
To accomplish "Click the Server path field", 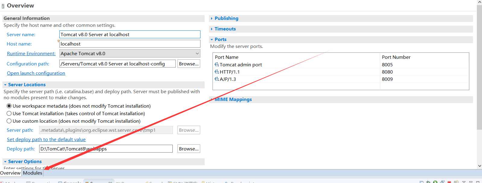I will click(x=106, y=130).
